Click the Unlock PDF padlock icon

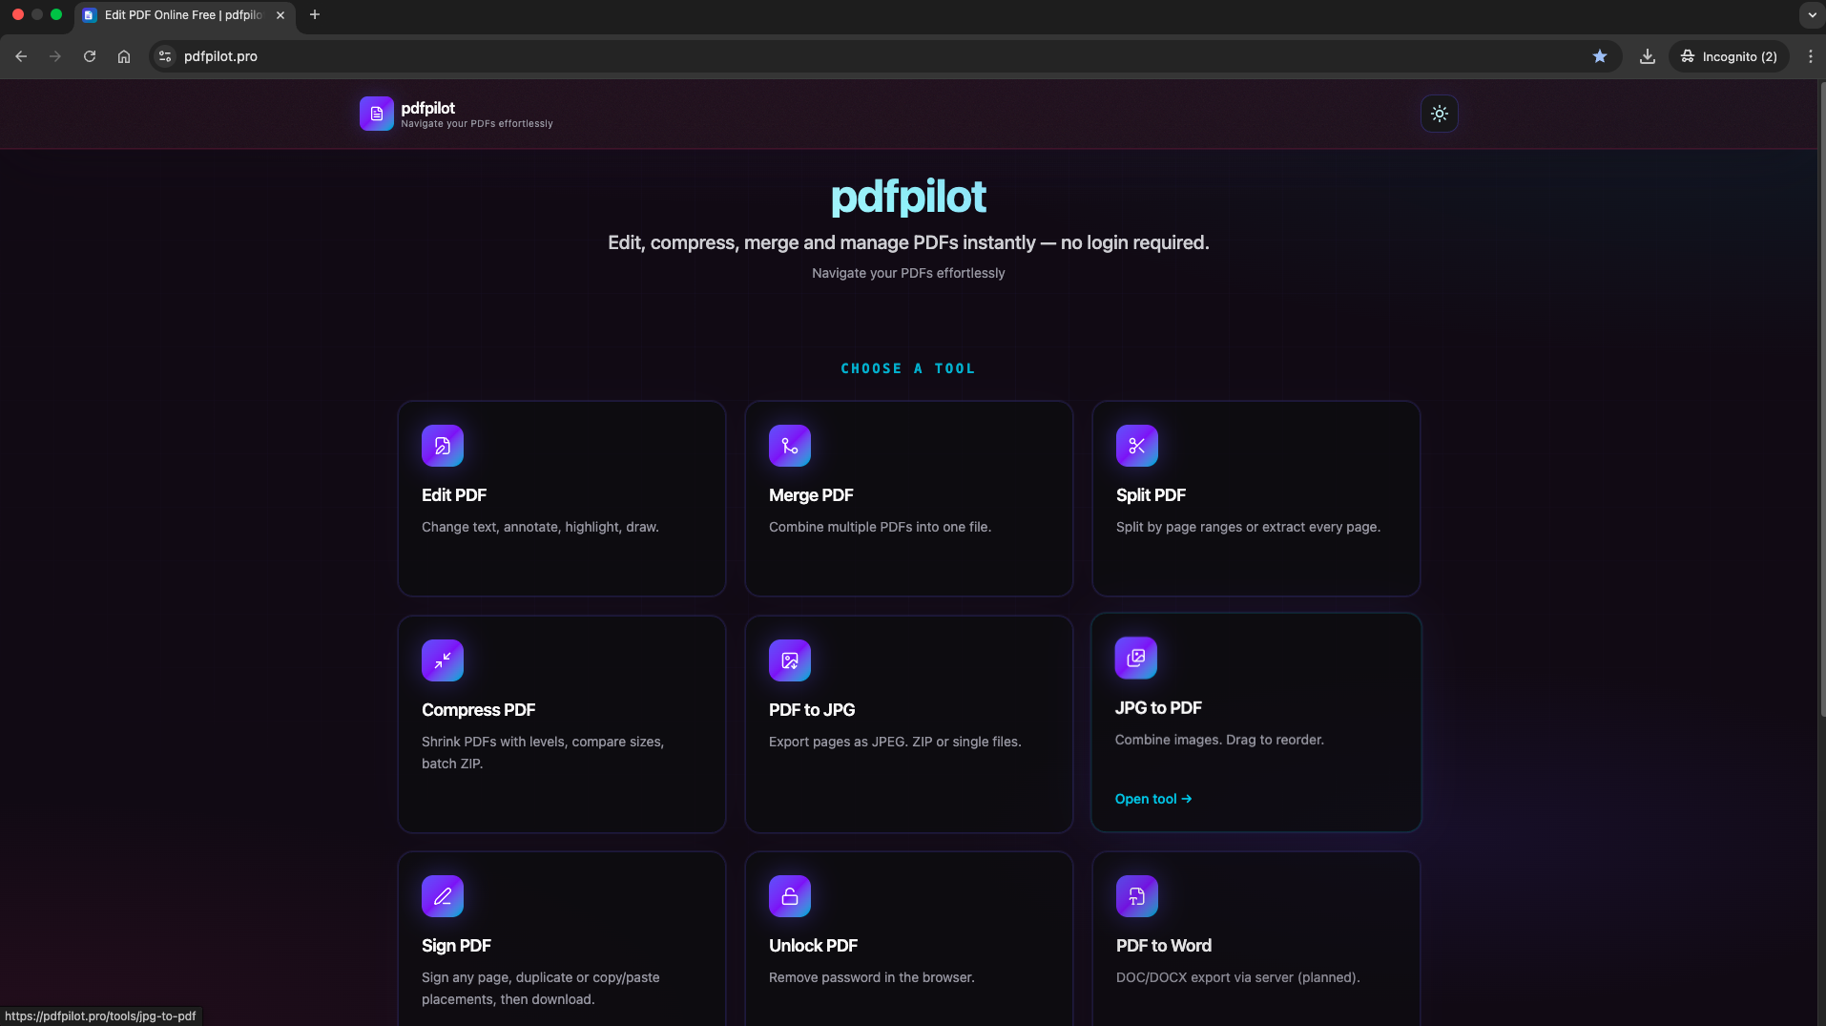(789, 895)
